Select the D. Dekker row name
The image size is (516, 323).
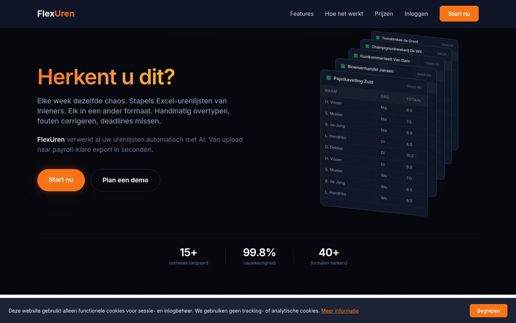click(334, 148)
